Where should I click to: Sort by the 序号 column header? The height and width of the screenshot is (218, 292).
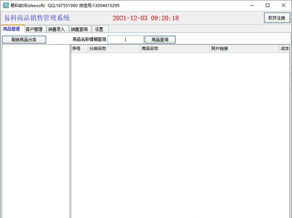pos(79,49)
